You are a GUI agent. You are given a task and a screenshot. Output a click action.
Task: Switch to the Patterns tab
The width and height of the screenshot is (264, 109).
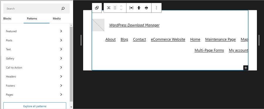tap(32, 19)
